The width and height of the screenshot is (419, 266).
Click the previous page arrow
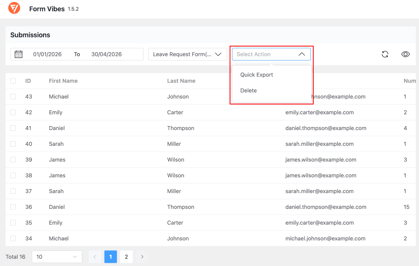coord(95,257)
